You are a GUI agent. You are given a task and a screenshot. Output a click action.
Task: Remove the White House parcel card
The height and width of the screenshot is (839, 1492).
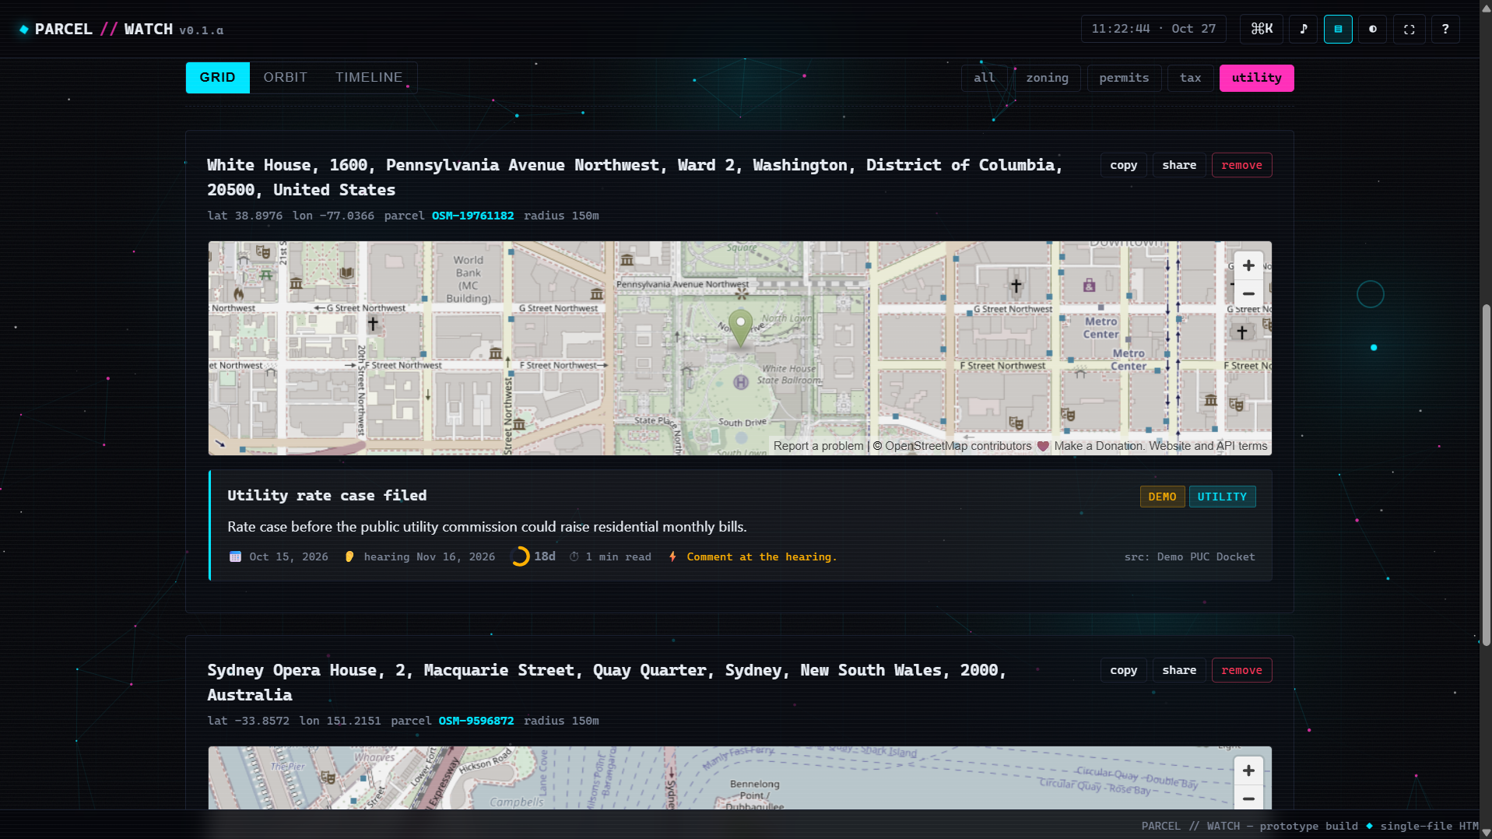(x=1241, y=165)
